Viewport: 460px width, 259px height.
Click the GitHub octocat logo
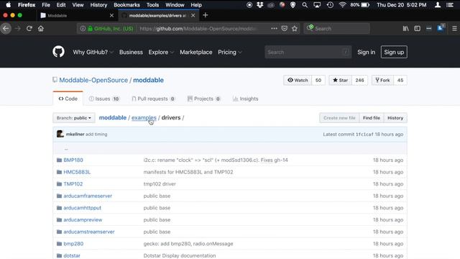point(59,52)
